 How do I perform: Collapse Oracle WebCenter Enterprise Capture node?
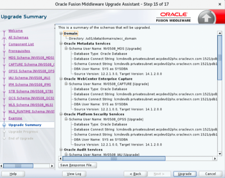pos(61,79)
